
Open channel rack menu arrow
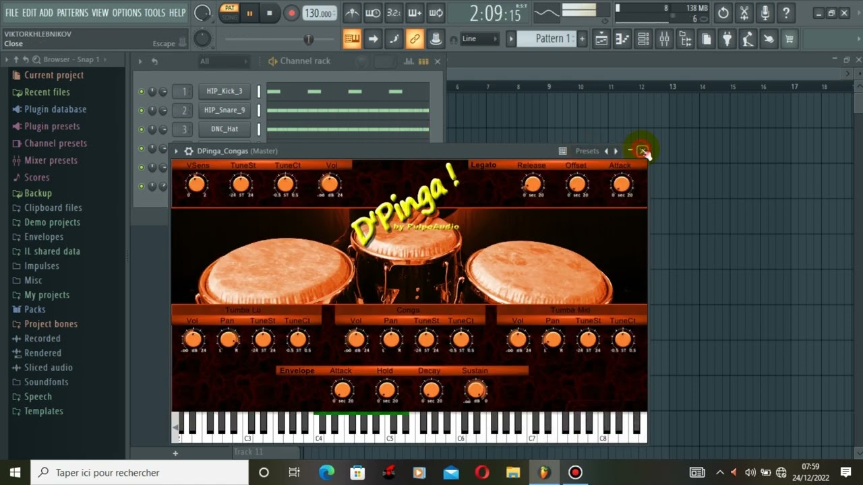click(140, 61)
